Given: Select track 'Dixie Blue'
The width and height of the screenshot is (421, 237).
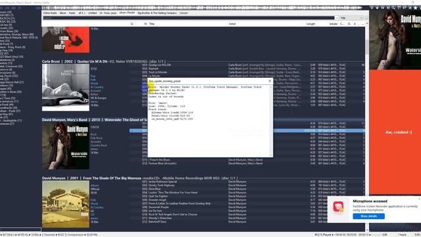Looking at the screenshot, I should click(155, 189).
